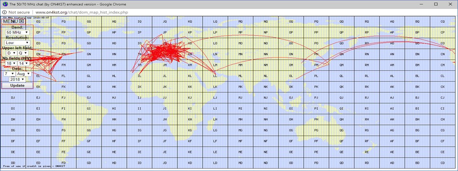458x171 pixels.
Task: Click the Not secure info icon
Action: coord(4,12)
